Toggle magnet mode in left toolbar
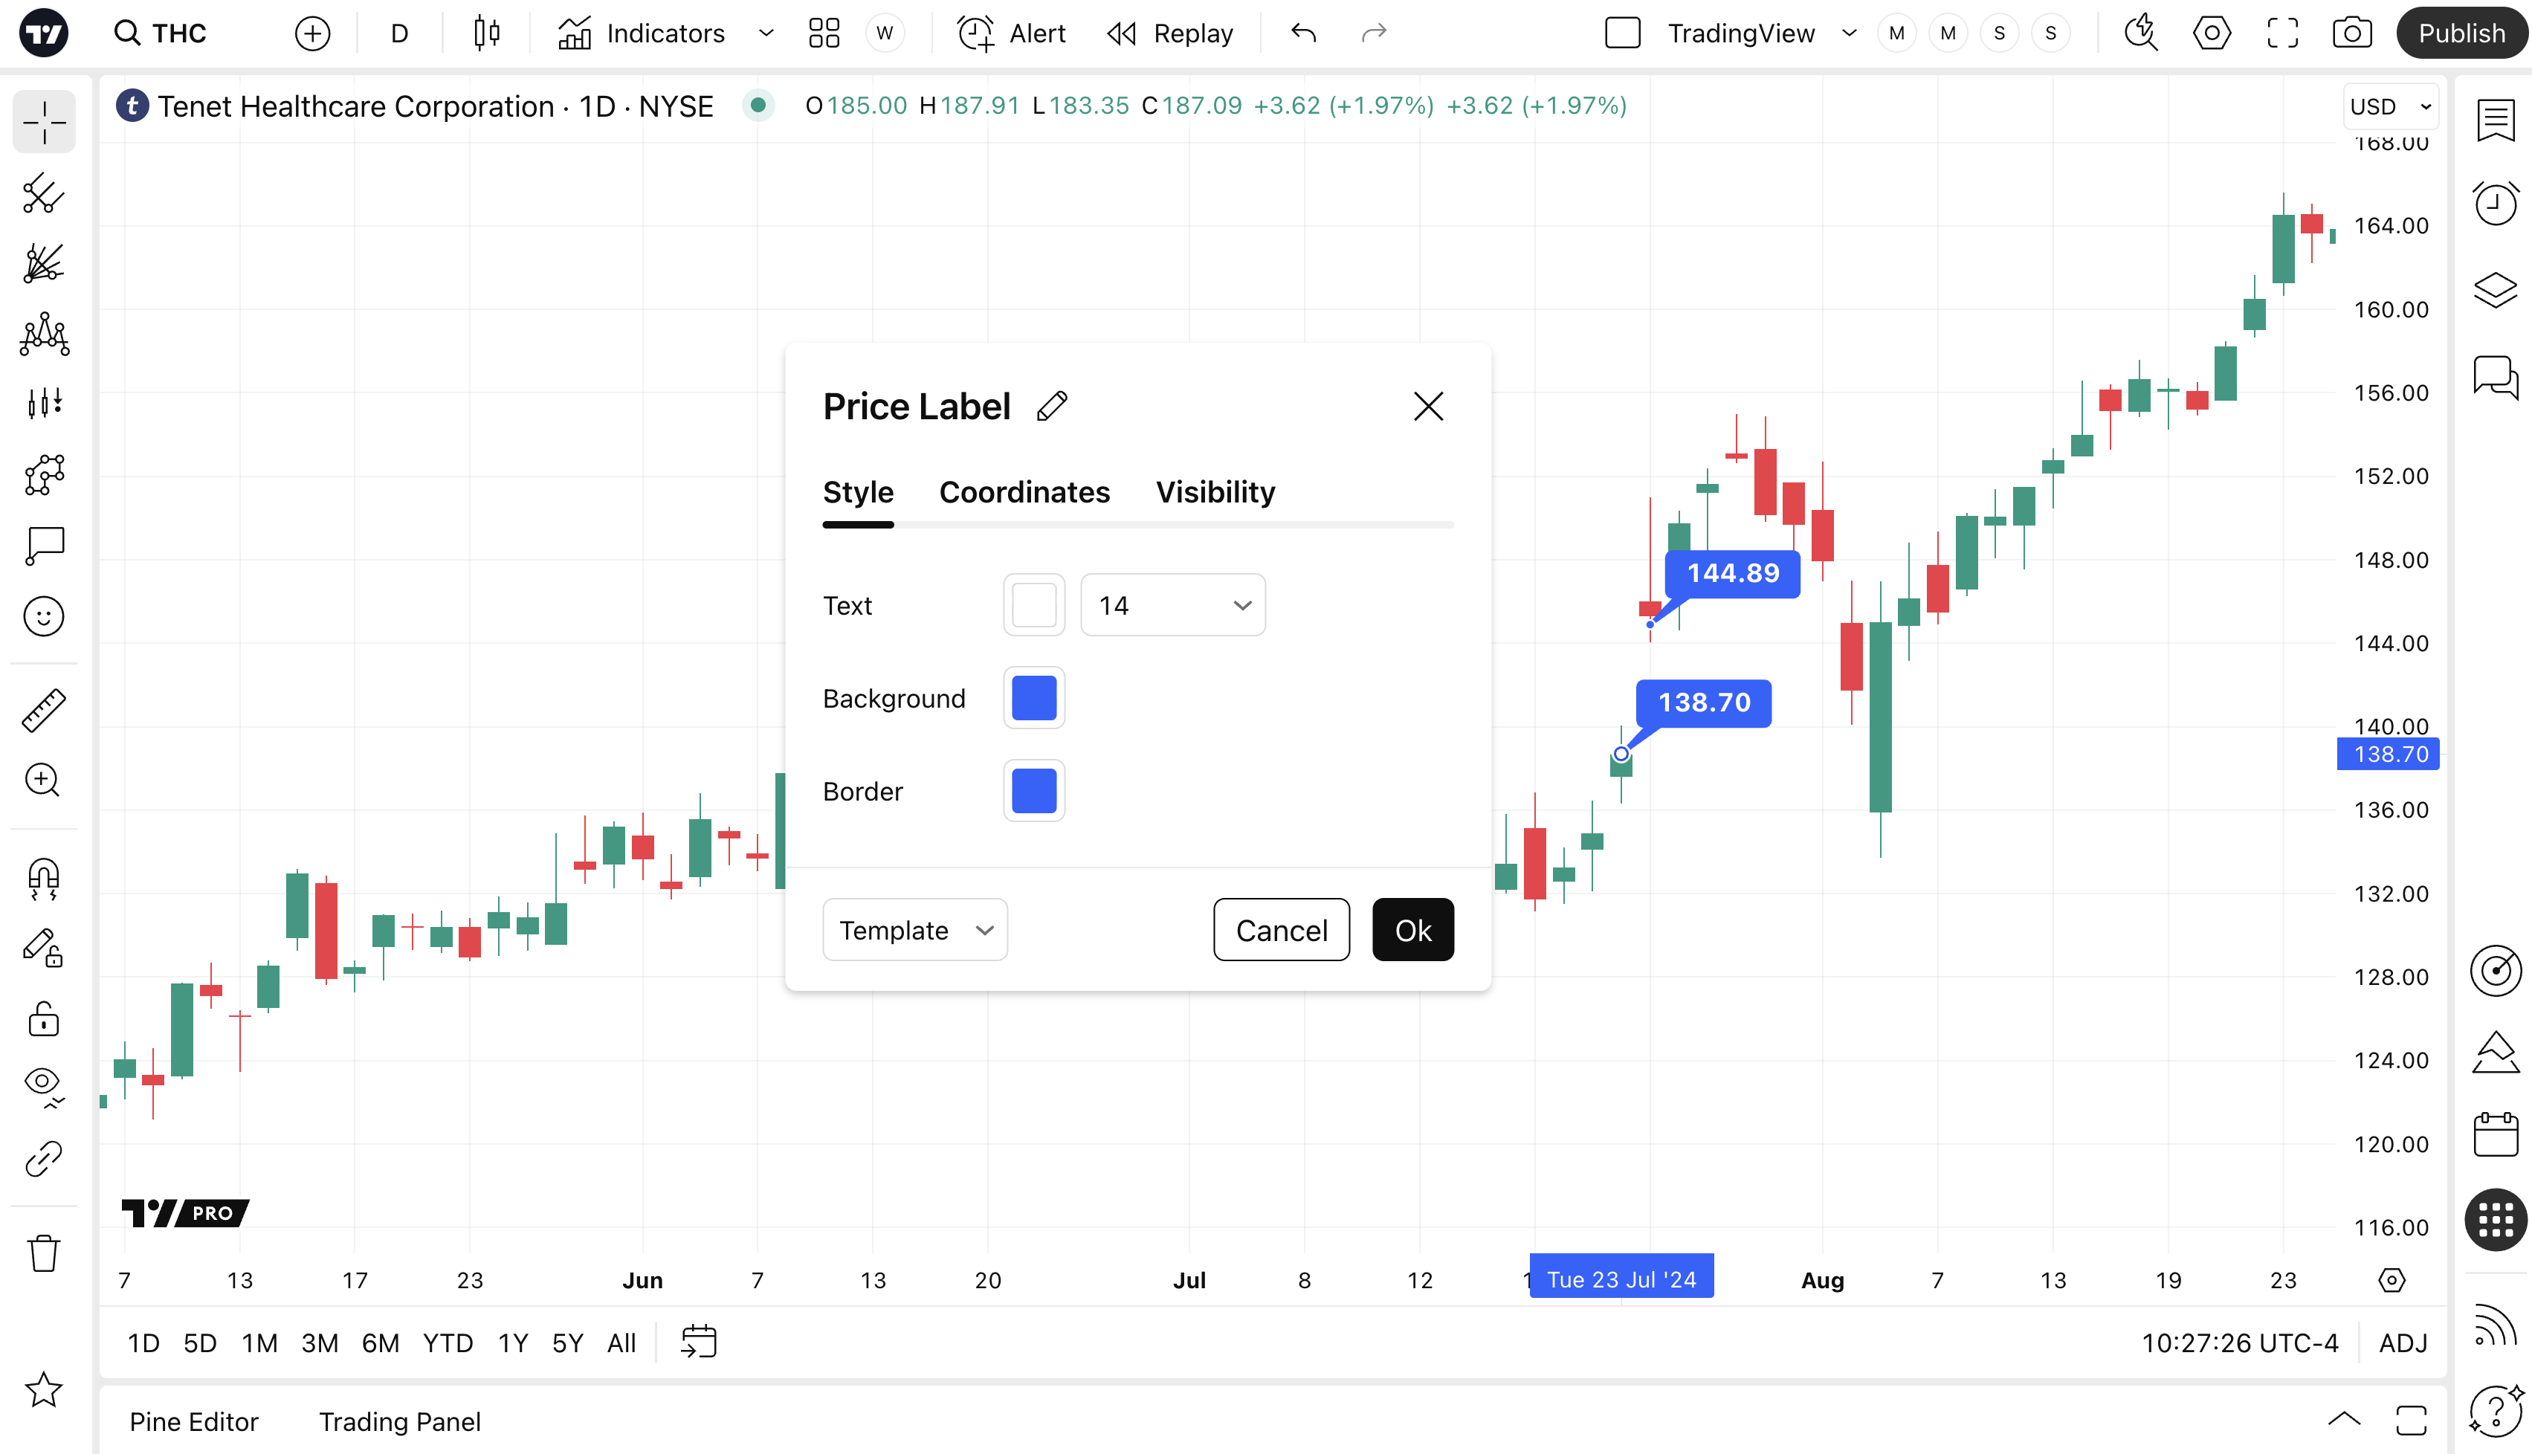Image resolution: width=2532 pixels, height=1454 pixels. point(43,879)
